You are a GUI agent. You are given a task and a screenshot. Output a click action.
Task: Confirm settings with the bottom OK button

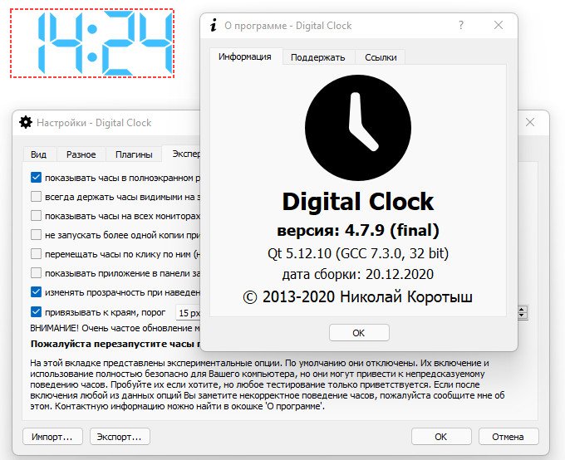pyautogui.click(x=441, y=437)
